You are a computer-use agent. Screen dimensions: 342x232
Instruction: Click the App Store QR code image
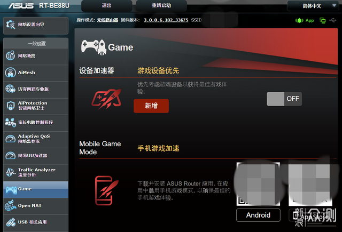click(x=310, y=184)
